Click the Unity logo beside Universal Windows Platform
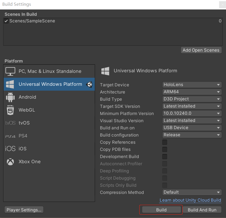Viewport: 226px width, 218px height. coord(89,84)
